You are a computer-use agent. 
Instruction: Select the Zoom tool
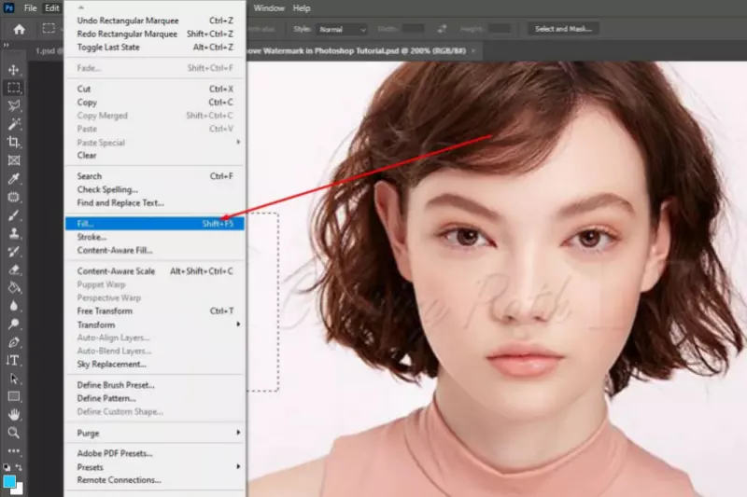(13, 433)
